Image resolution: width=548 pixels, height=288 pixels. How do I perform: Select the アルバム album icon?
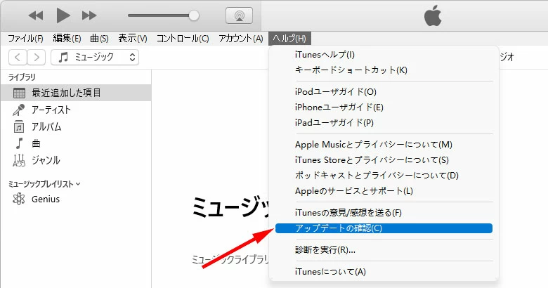[19, 126]
